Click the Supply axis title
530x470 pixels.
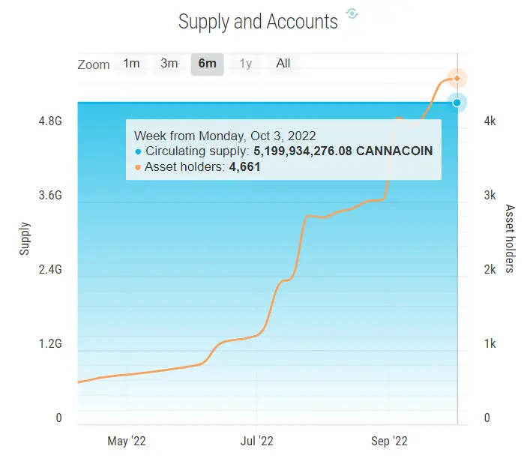(24, 238)
